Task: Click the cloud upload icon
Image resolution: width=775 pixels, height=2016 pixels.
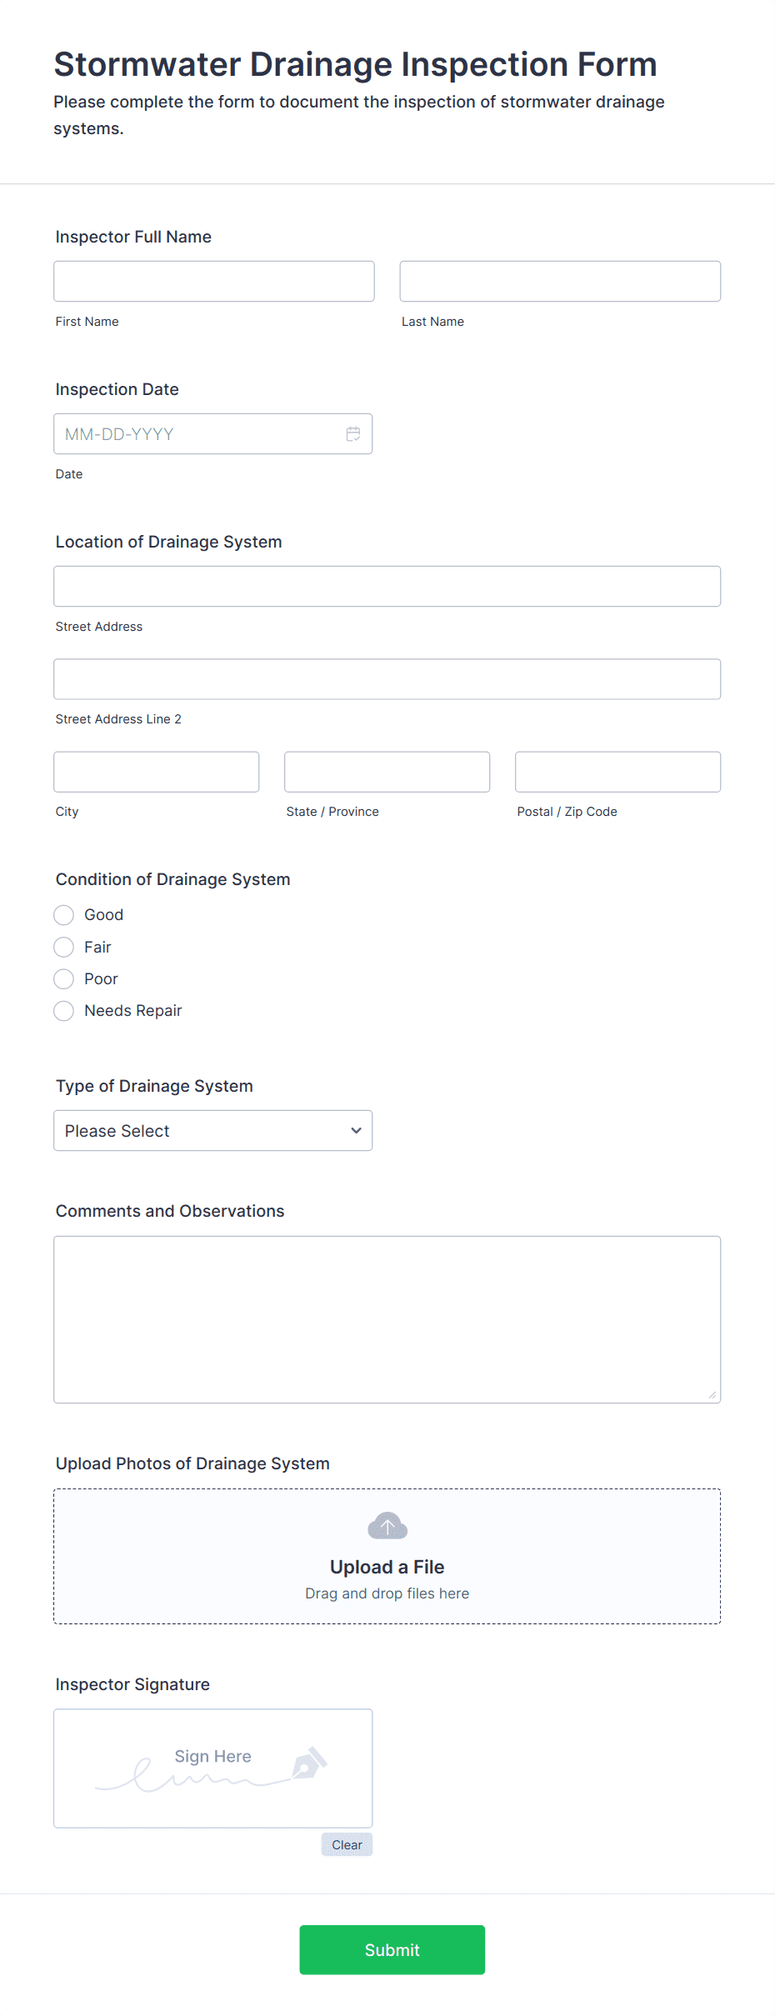Action: coord(387,1526)
